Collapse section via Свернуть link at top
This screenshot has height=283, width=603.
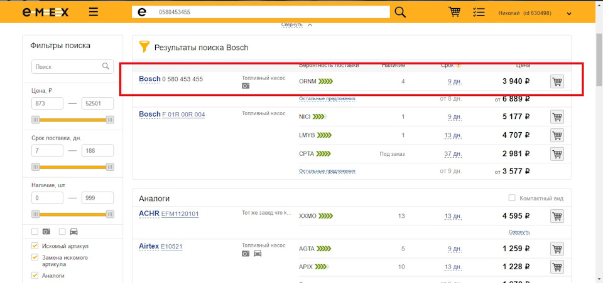[292, 24]
